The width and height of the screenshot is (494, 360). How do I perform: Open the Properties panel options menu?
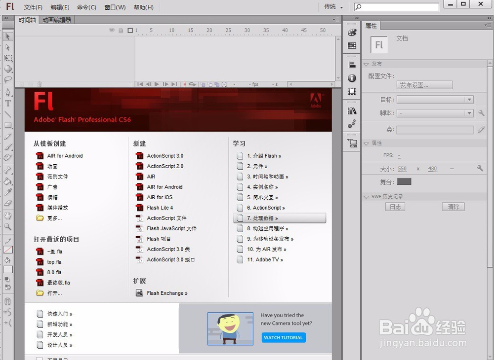(x=488, y=25)
